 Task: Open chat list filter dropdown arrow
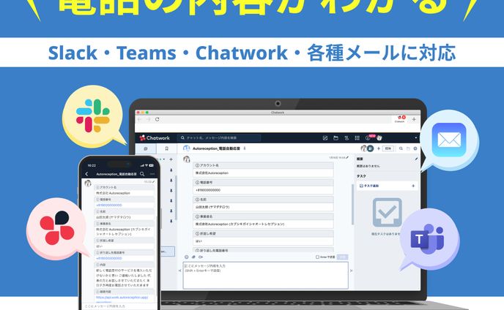coord(164,159)
